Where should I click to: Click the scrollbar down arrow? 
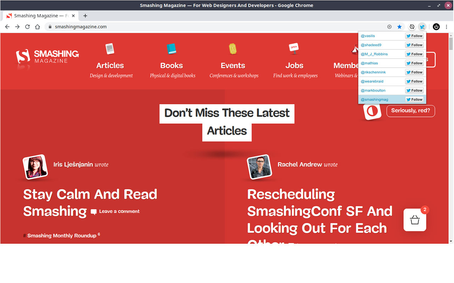coord(451,241)
